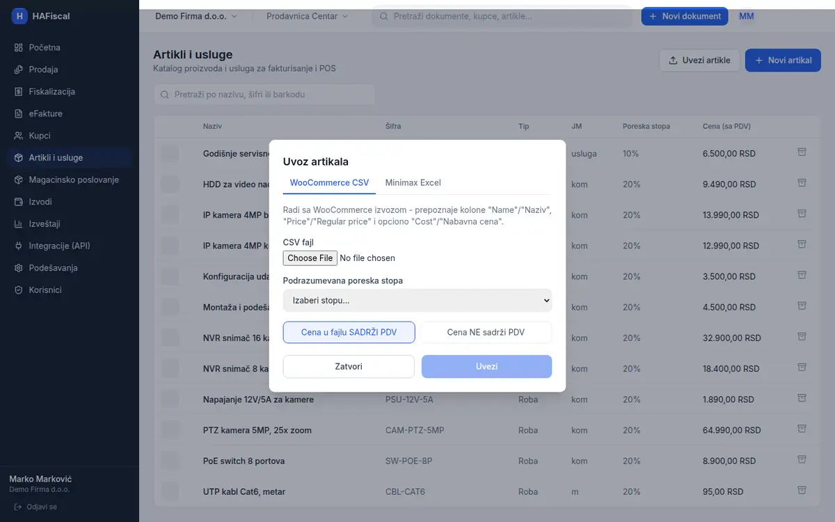
Task: Sort by the Cena (sa PDV) column header
Action: coord(726,127)
